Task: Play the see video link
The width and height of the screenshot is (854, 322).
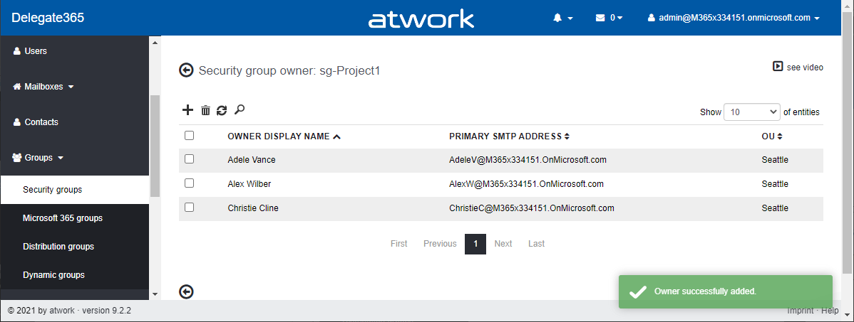Action: click(x=798, y=68)
